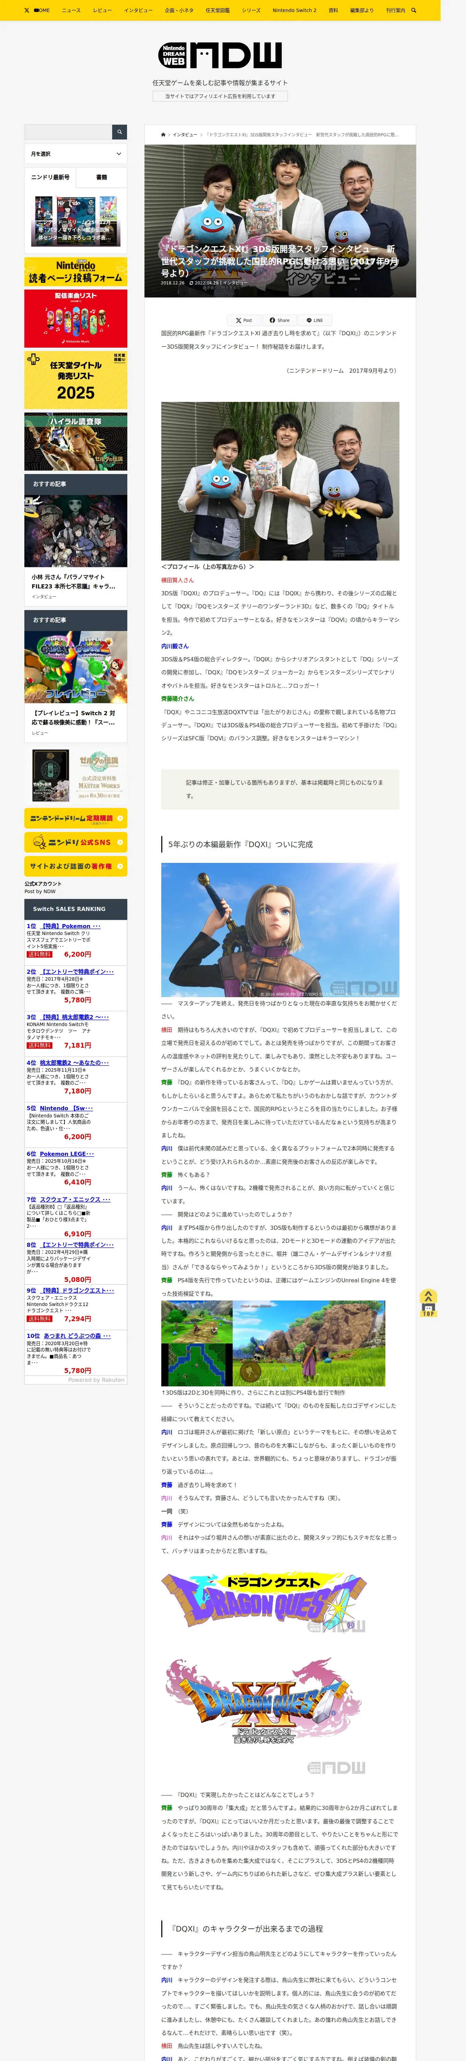
Task: Open the 任天堂タイトル発売リスト 2025 banner
Action: (76, 379)
